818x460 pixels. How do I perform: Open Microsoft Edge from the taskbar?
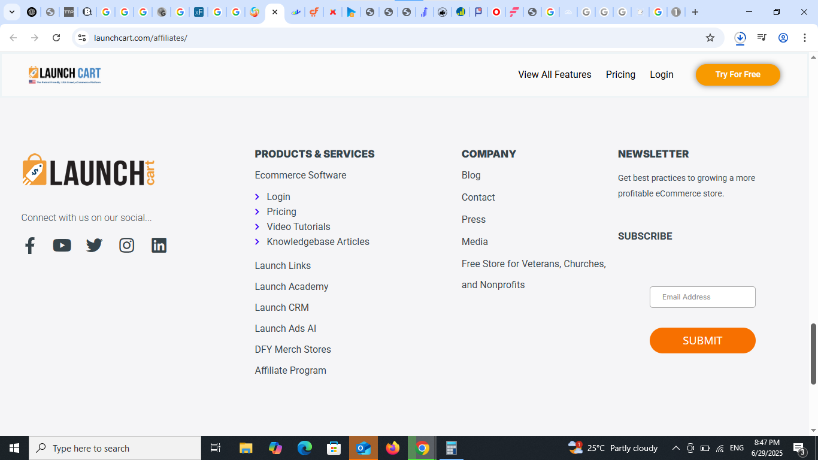coord(305,448)
